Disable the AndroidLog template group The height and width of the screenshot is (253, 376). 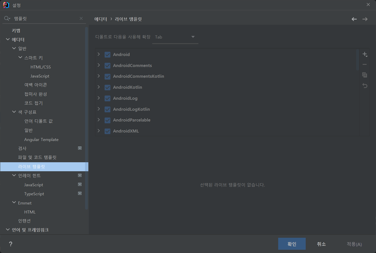click(108, 98)
